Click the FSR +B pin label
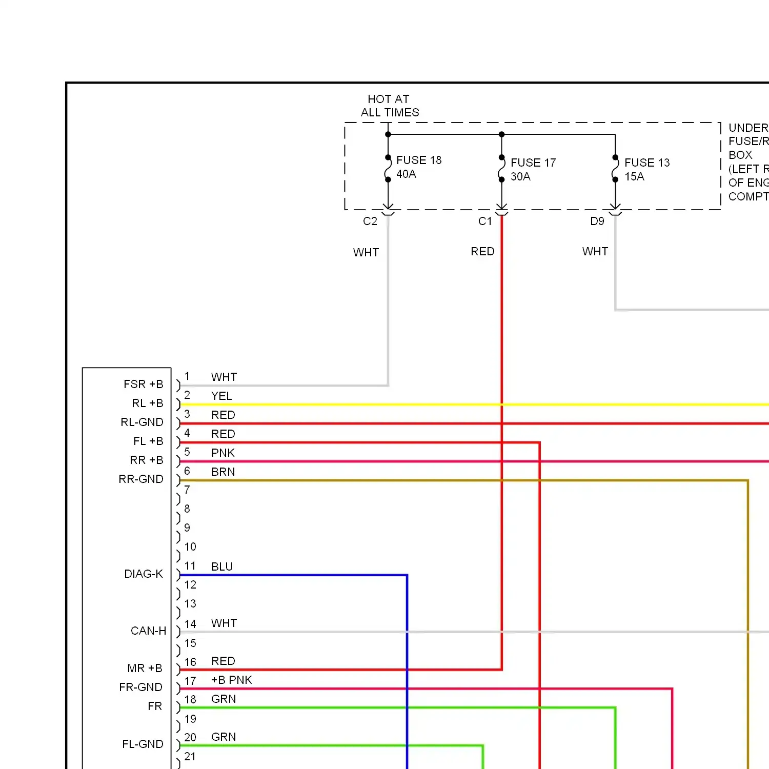The width and height of the screenshot is (769, 769). (143, 384)
